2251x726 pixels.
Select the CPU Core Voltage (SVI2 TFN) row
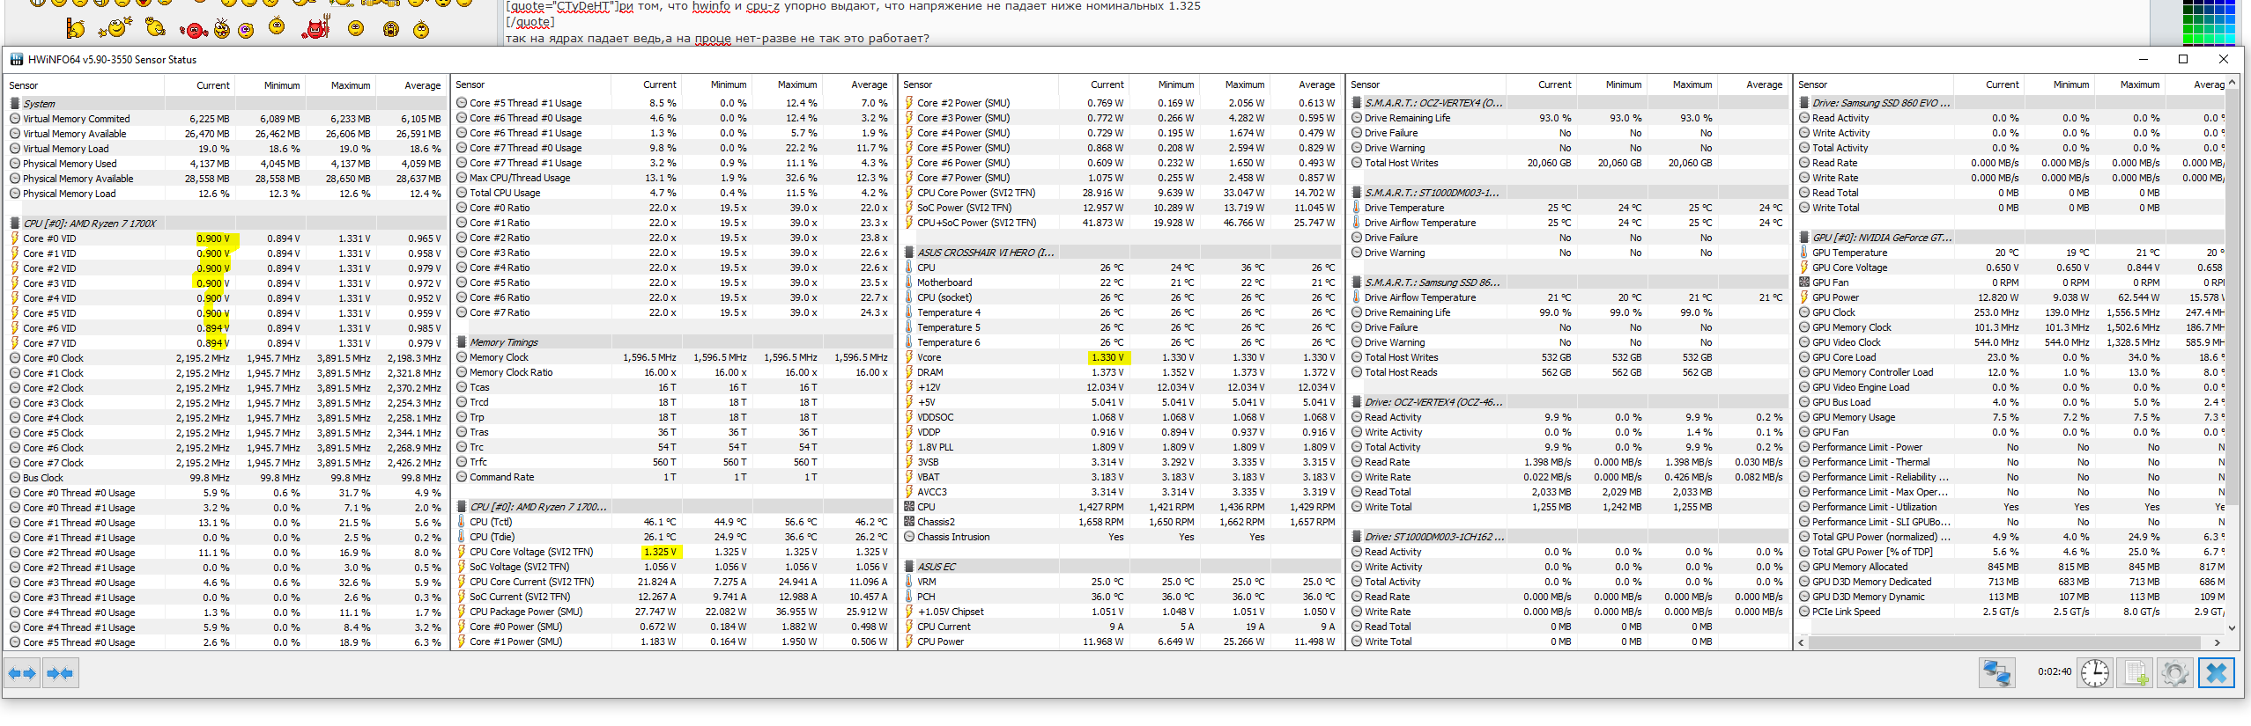[x=673, y=552]
